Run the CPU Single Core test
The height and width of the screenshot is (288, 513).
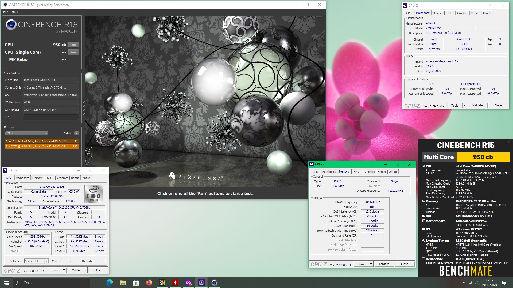click(x=73, y=52)
